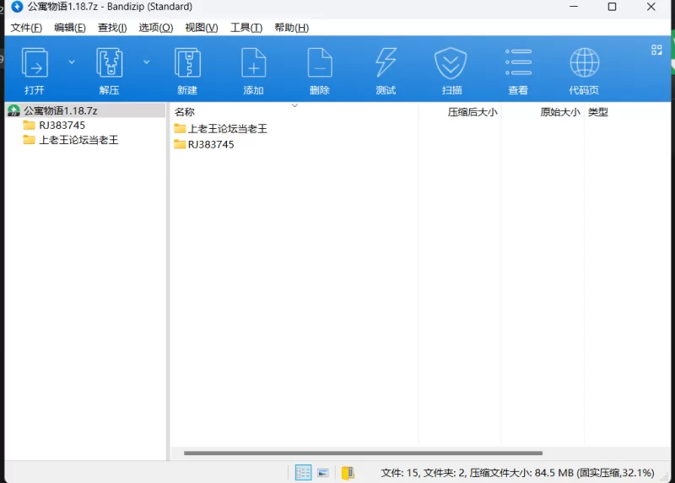Start the Scan (扫描) shield tool

pos(451,63)
